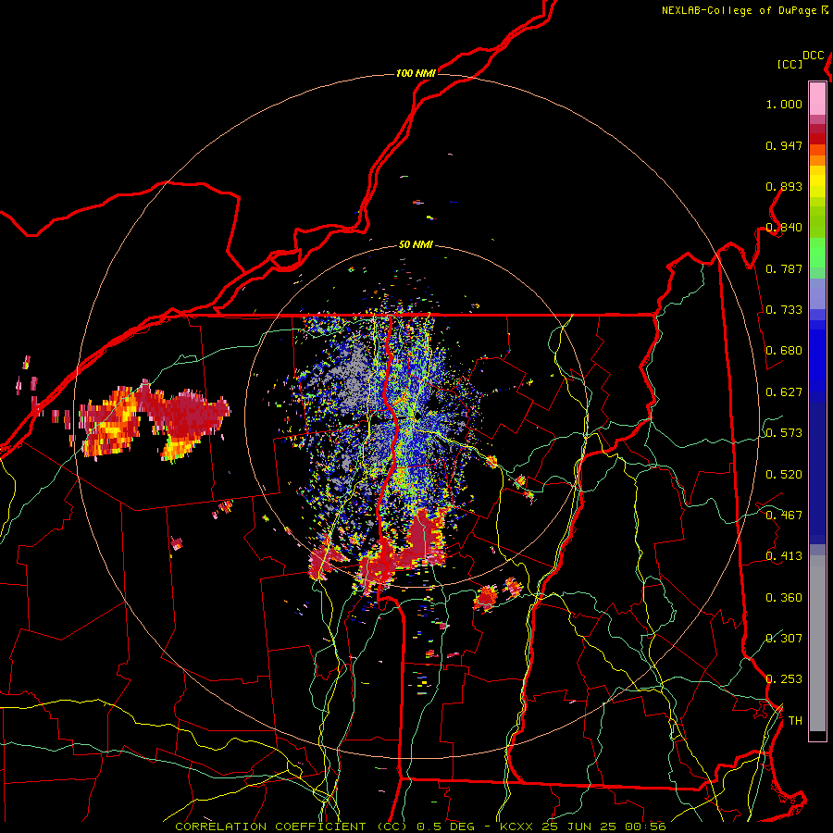Screen dimensions: 833x833
Task: Click the 25 JUN 25 00:56 timestamp
Action: (x=604, y=827)
